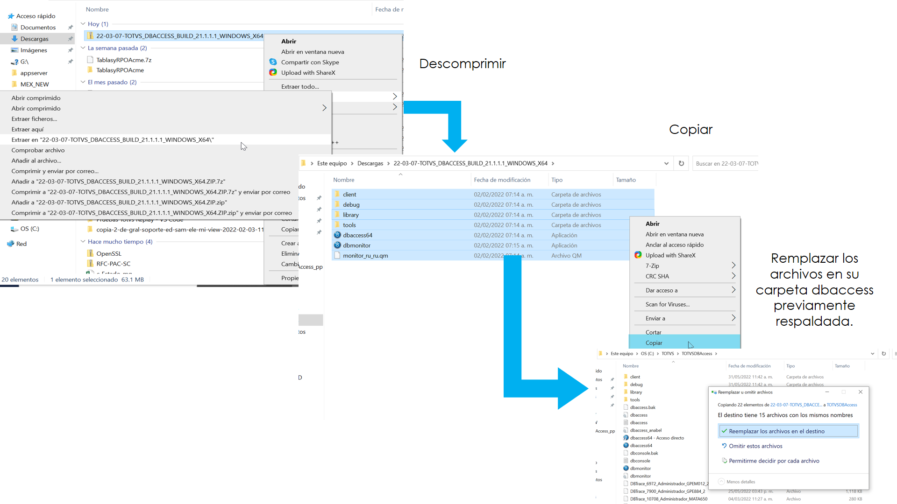Screen dimensions: 897x504
Task: Select the dbaccess64 application icon in Descargas
Action: (x=337, y=235)
